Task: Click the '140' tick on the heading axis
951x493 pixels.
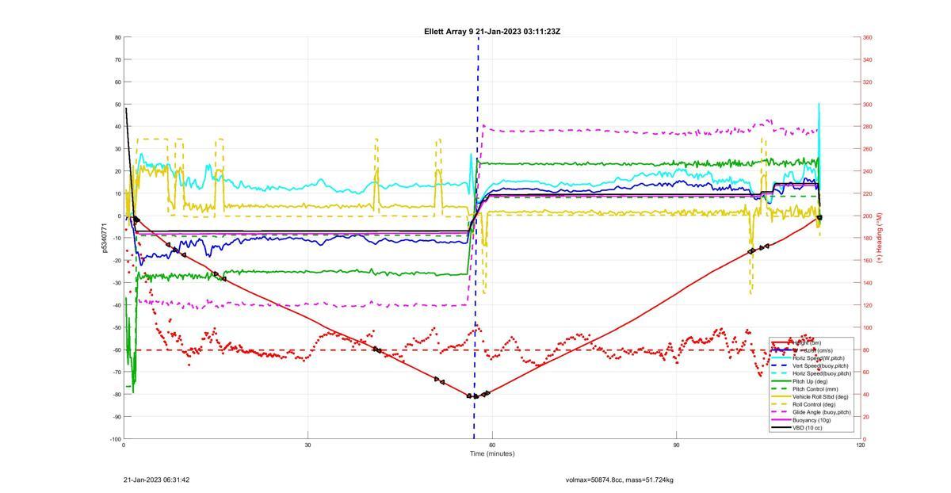Action: 868,283
